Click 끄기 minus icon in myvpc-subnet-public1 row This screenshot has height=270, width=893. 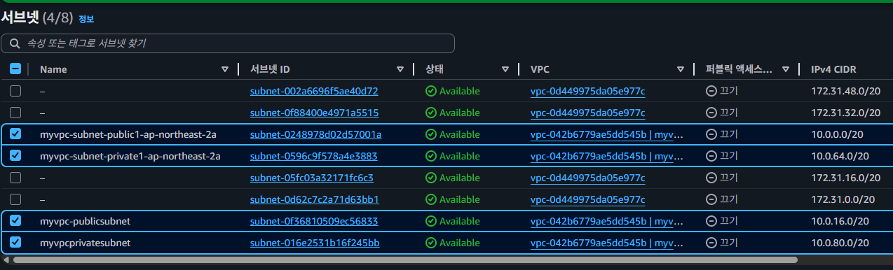pyautogui.click(x=711, y=134)
